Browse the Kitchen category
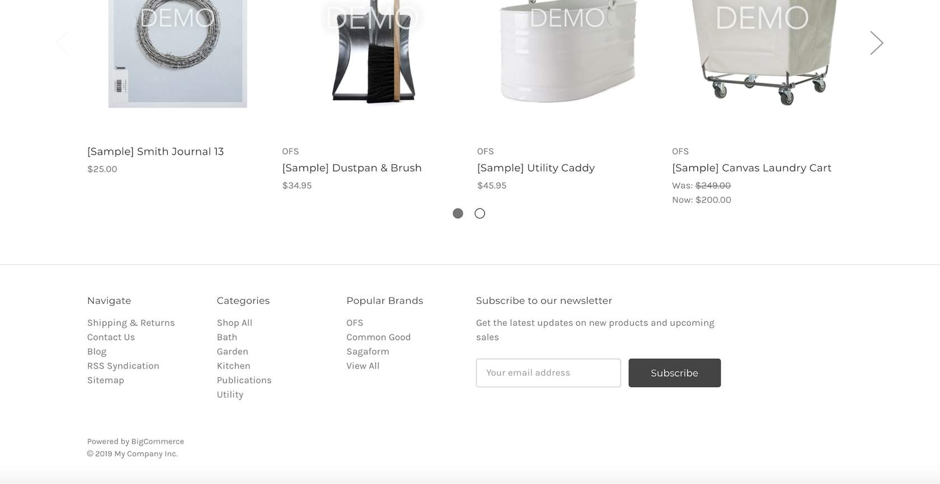The image size is (940, 484). tap(233, 366)
